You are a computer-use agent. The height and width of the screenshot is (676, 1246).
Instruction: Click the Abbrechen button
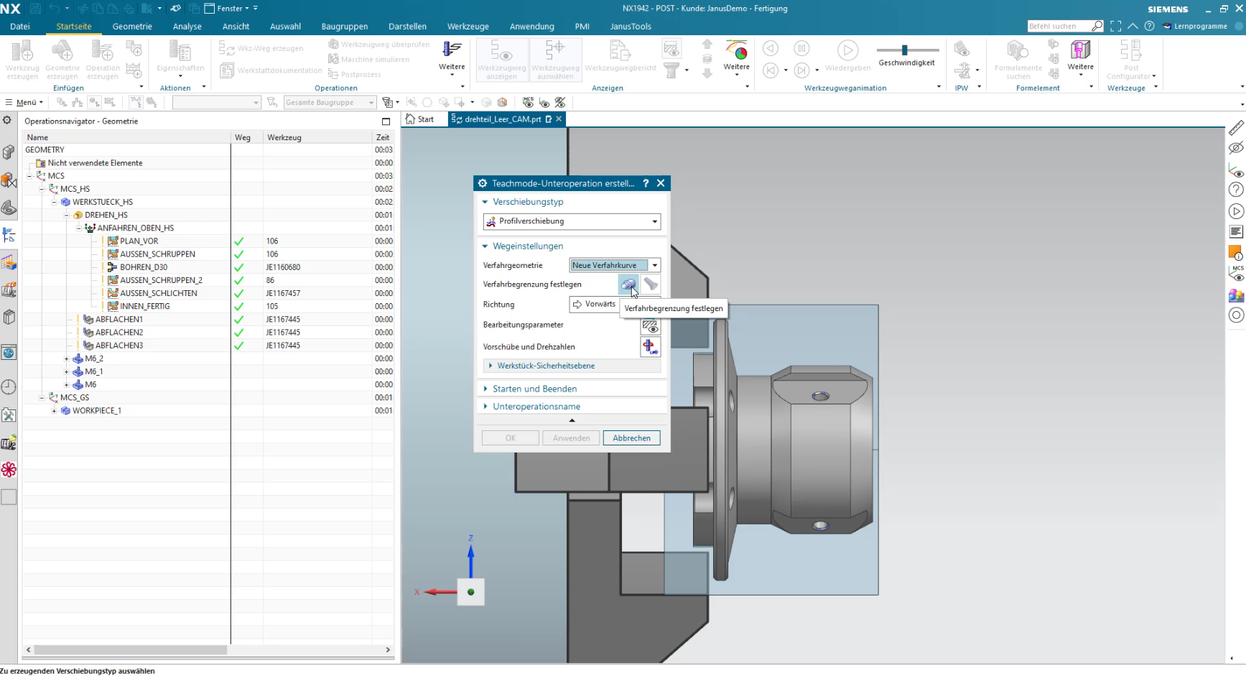[631, 438]
